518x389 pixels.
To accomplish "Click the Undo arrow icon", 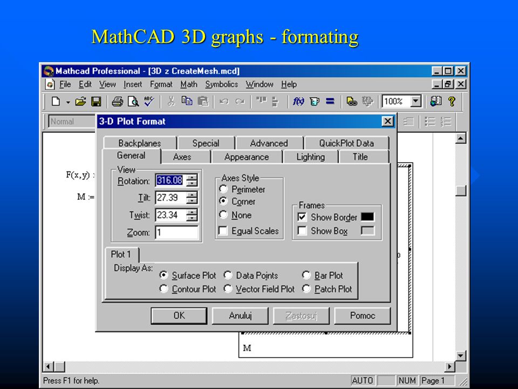I will [224, 101].
